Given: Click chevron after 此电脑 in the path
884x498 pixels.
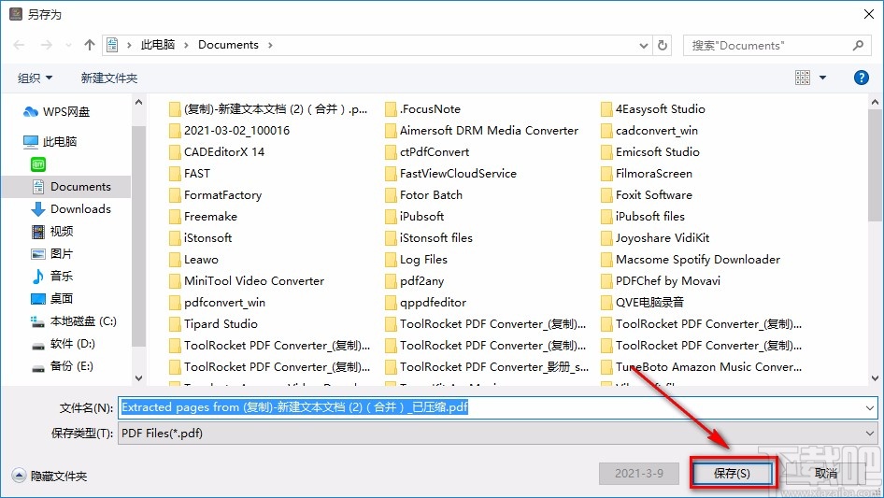Looking at the screenshot, I should (x=186, y=45).
